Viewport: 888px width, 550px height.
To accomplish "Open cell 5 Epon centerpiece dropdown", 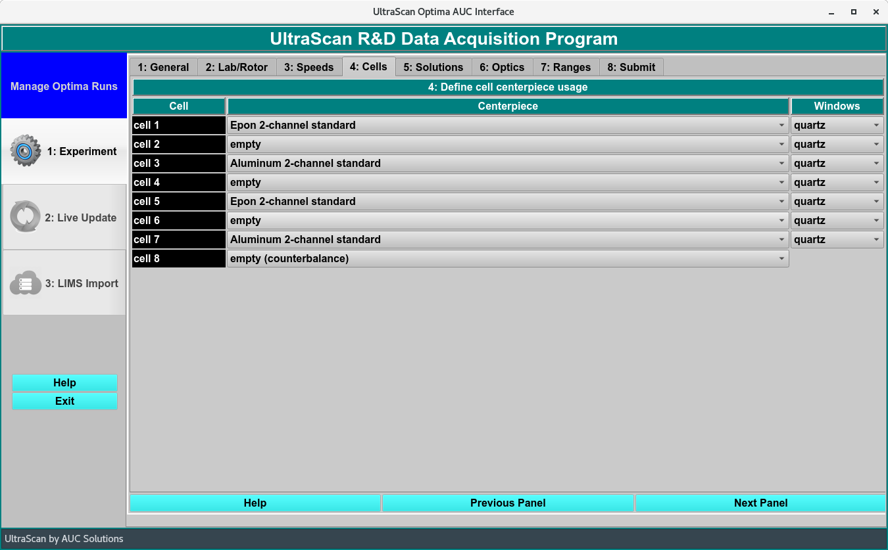I will [x=507, y=202].
